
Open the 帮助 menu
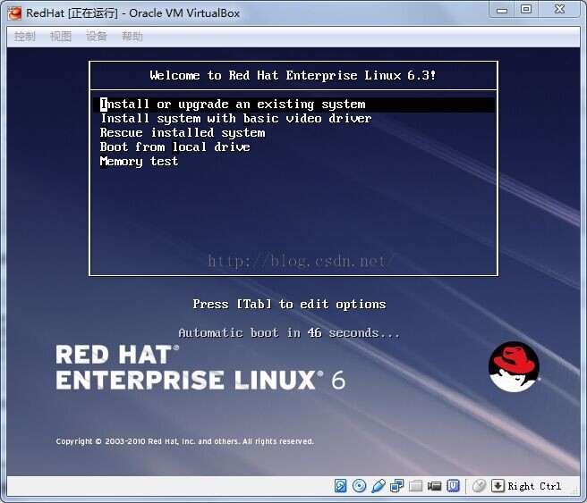(132, 37)
